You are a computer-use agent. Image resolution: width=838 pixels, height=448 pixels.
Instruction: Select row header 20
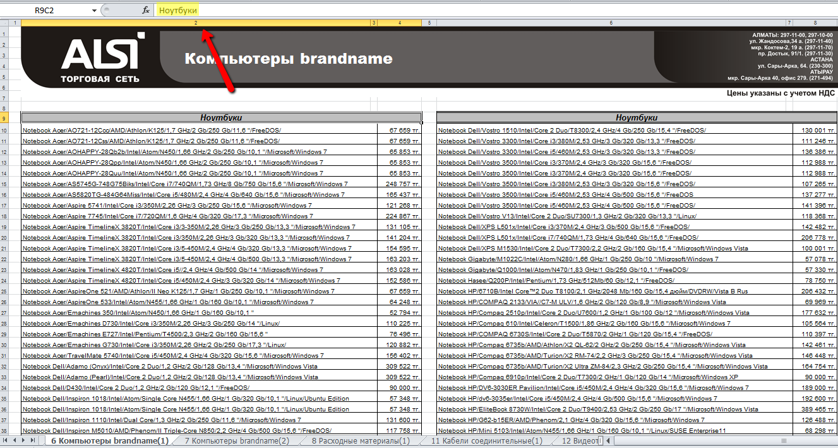point(4,237)
